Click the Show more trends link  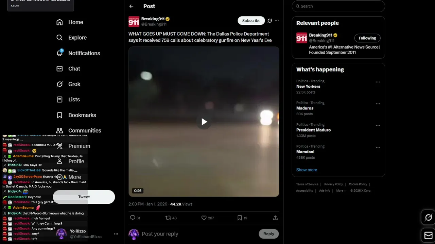point(307,170)
